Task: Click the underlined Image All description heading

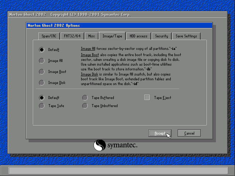Action: [x=88, y=49]
